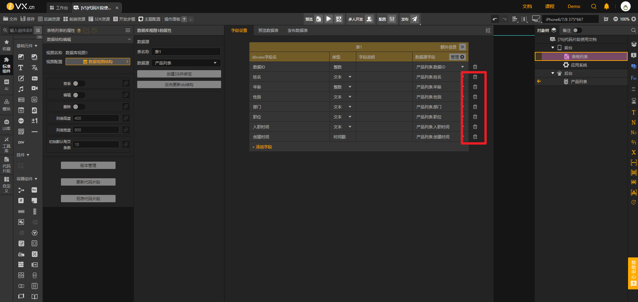The width and height of the screenshot is (638, 302).
Task: Delete the 入职时间 field row
Action: (475, 127)
